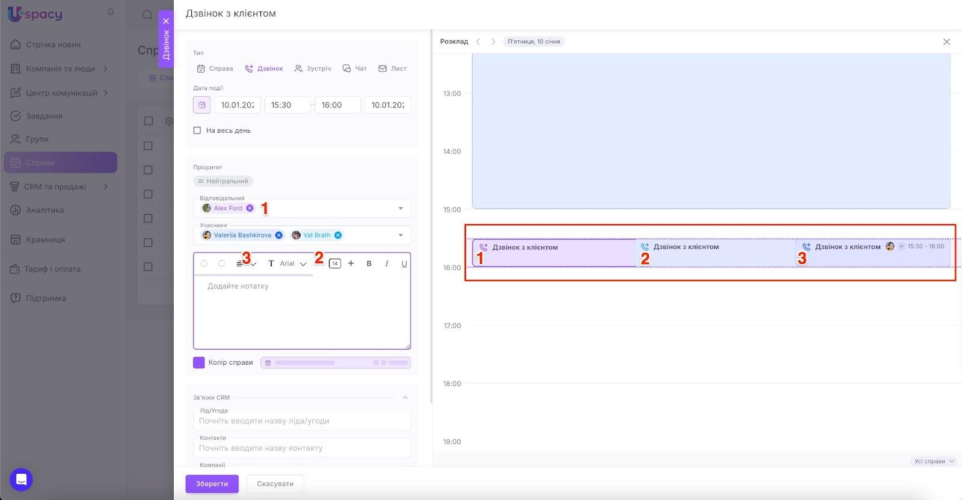Go to the previous day in Розклад
Viewport: 962px width, 500px height.
coord(478,41)
